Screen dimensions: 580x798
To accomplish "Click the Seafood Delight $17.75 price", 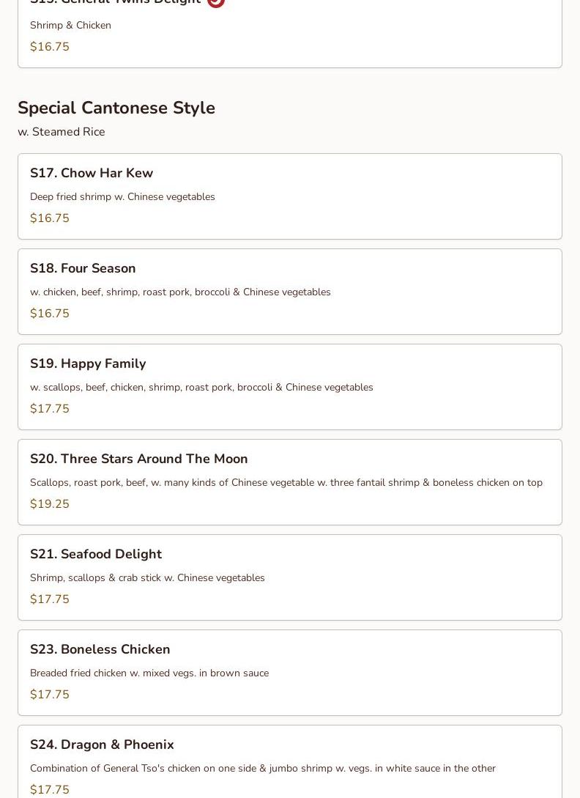I will point(50,599).
